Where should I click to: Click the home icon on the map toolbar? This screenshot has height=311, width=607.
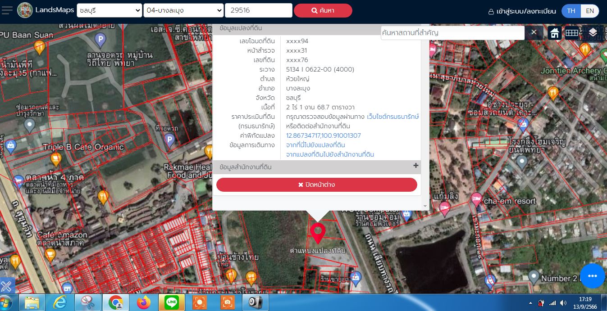555,33
